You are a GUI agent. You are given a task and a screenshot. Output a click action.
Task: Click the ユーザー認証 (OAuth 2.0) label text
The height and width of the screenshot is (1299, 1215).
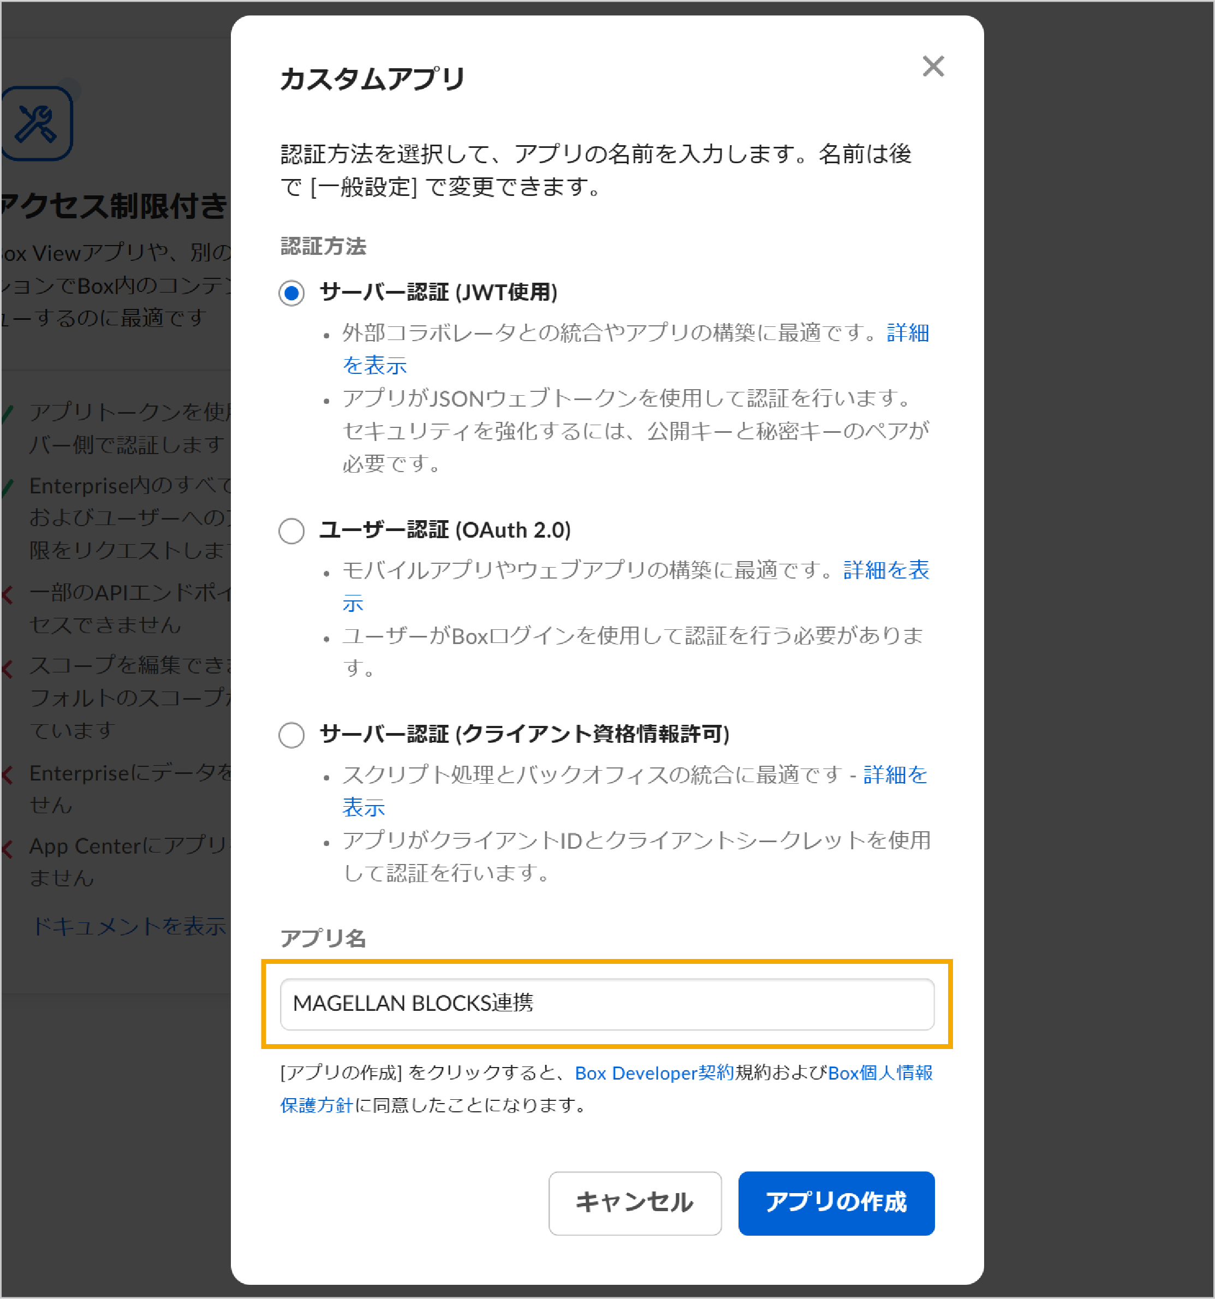click(445, 530)
